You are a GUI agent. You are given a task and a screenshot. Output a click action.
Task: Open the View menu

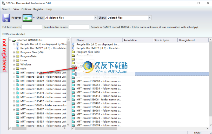coord(16,9)
